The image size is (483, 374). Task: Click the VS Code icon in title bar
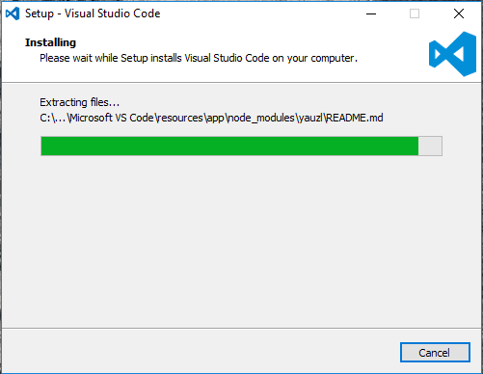pos(13,13)
